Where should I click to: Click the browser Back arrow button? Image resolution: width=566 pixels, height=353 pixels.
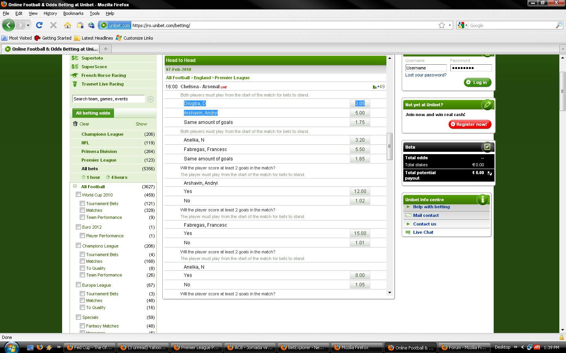pos(9,25)
